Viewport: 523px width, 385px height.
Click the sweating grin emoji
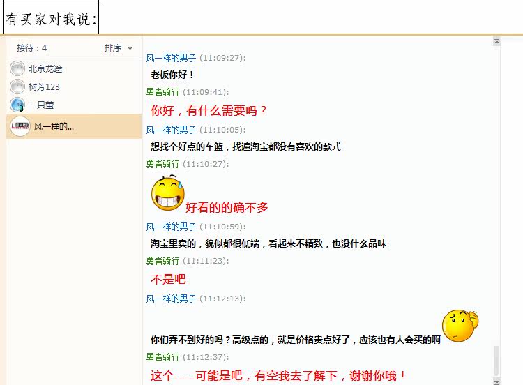point(168,193)
